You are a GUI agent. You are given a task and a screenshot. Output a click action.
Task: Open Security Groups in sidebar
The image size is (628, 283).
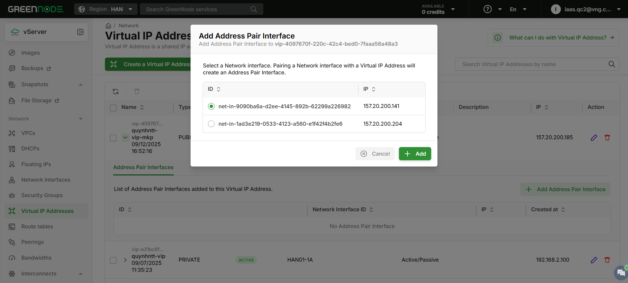(42, 195)
